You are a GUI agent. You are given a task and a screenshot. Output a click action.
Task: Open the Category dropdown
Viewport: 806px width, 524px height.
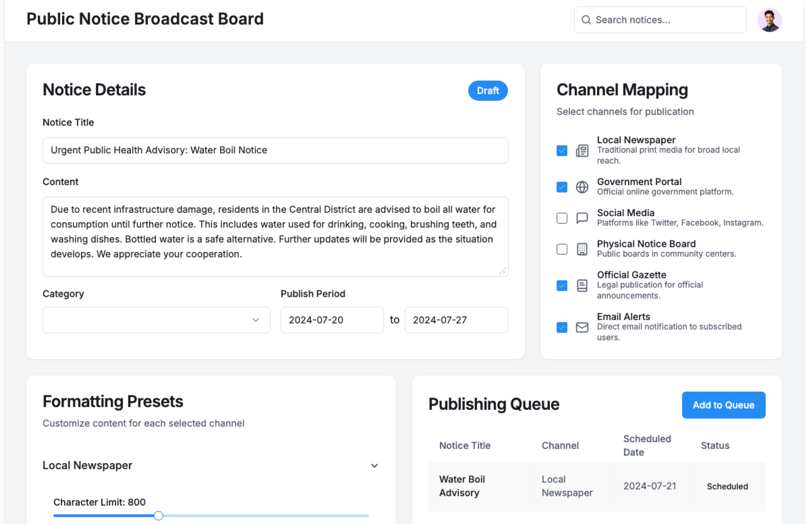(156, 320)
